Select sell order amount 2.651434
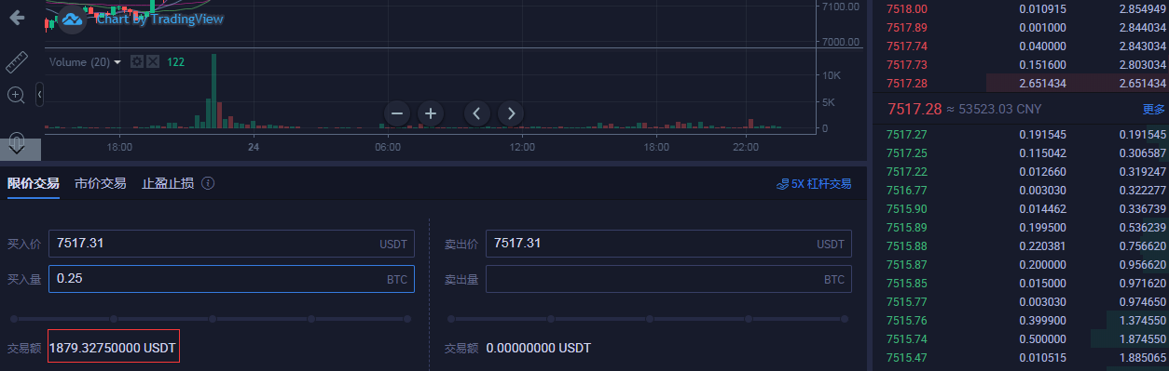 (x=1043, y=83)
